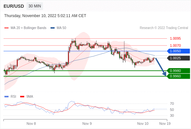Click the chart timestamp Thursday, November 10, 2022
This screenshot has height=129, width=191.
(45, 16)
